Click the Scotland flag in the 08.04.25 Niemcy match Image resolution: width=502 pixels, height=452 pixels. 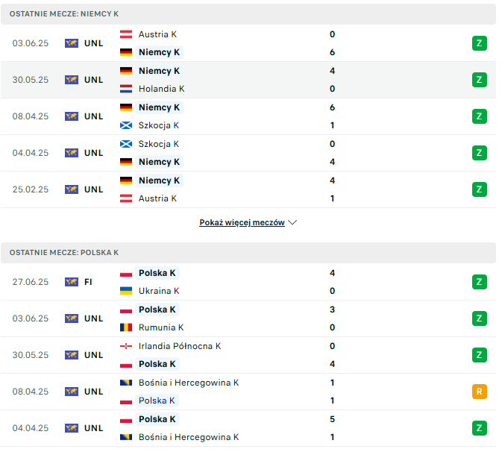pyautogui.click(x=126, y=125)
